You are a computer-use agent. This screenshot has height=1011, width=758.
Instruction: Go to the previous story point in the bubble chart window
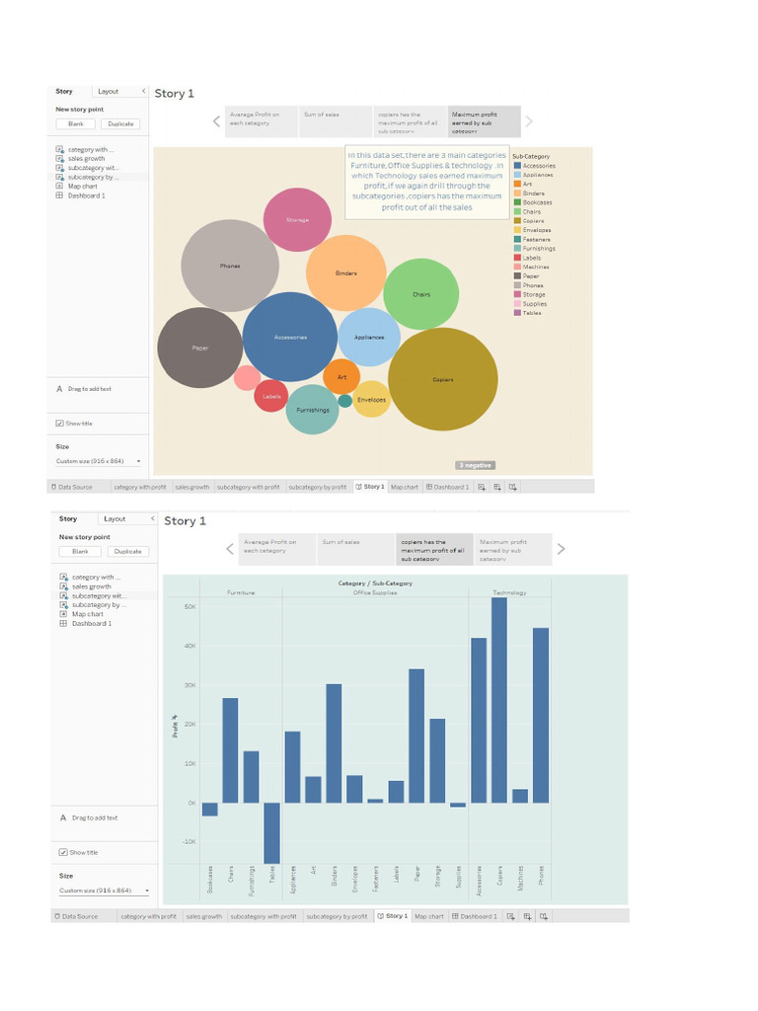coord(216,121)
